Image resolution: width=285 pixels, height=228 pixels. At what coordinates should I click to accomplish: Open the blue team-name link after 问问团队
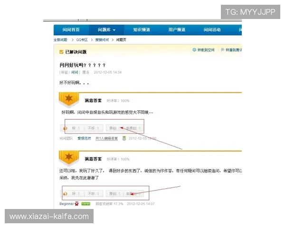coord(84,138)
